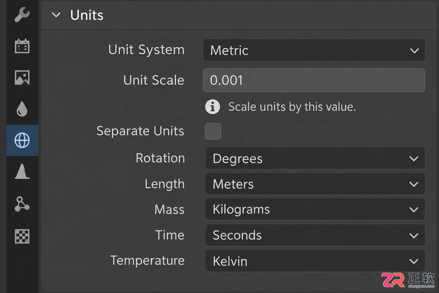
Task: Open the Texture checkerboard tab
Action: [22, 236]
